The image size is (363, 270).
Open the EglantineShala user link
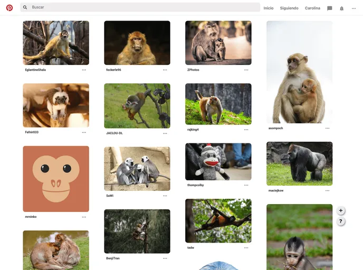click(35, 70)
